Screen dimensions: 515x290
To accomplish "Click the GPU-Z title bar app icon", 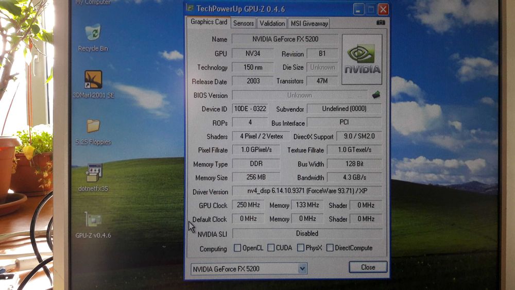I will coord(190,8).
